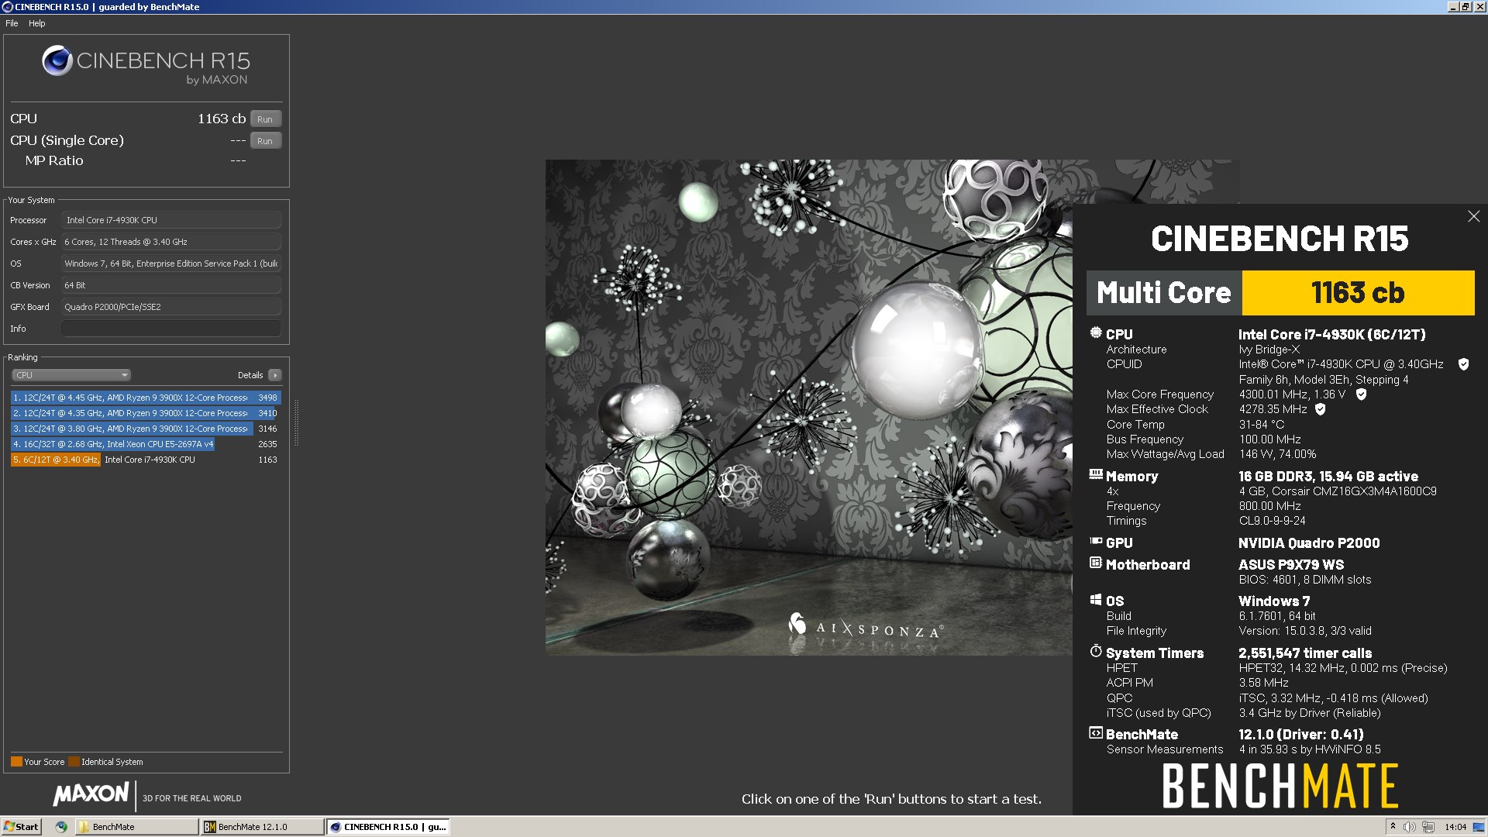The width and height of the screenshot is (1488, 837).
Task: Click the rendered AIXSPONZA scene image
Action: [x=808, y=408]
